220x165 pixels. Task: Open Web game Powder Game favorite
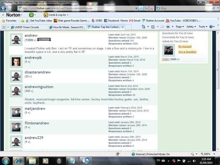coord(71,21)
